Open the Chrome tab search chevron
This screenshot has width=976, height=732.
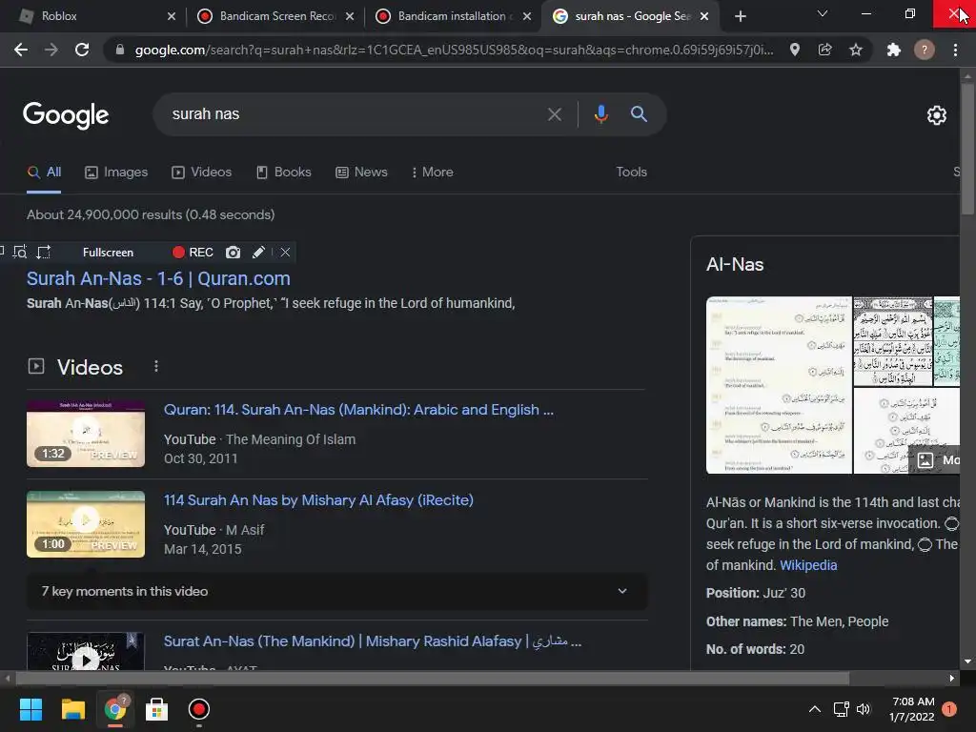click(823, 14)
